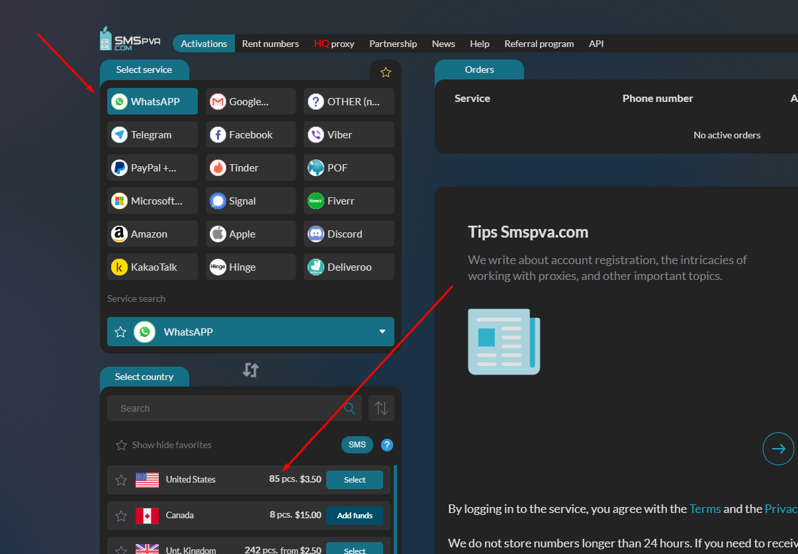Select the Discord service tile
798x554 pixels.
(x=349, y=234)
